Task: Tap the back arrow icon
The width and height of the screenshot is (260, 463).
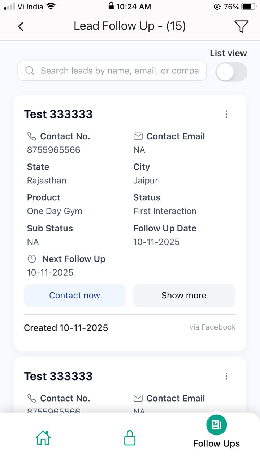Action: pos(21,26)
